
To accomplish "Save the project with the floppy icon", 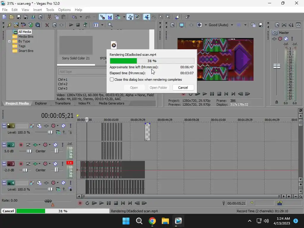I will coord(19,17).
